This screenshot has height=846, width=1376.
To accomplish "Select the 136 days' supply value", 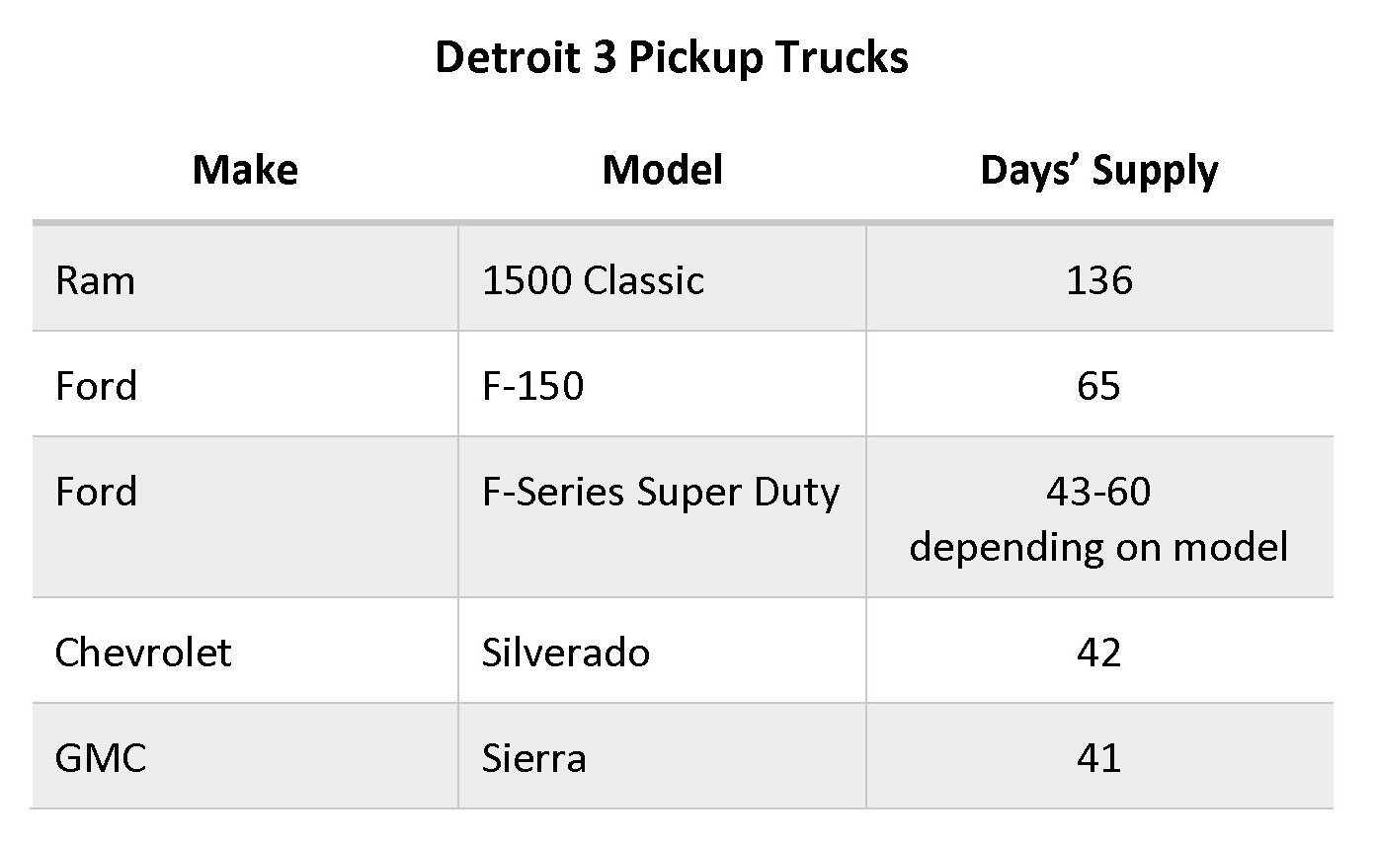I will pos(1099,280).
